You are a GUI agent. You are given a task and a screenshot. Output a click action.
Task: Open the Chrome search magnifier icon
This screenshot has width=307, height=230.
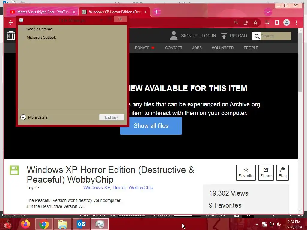click(236, 22)
